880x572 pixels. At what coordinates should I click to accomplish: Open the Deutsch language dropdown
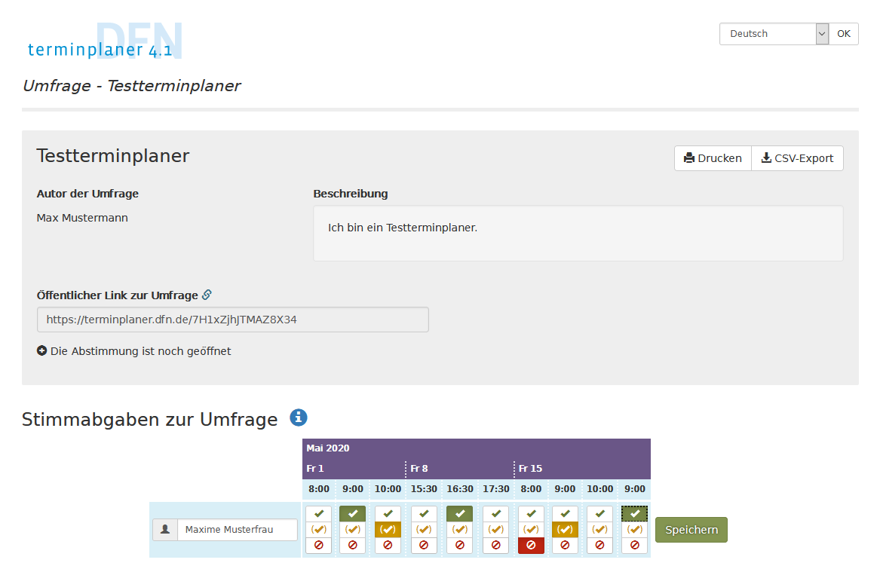774,34
